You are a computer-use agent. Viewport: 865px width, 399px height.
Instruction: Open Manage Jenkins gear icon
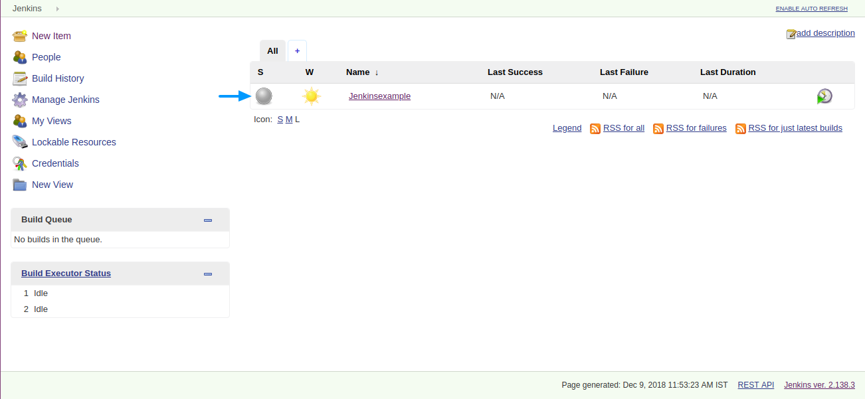pyautogui.click(x=20, y=100)
